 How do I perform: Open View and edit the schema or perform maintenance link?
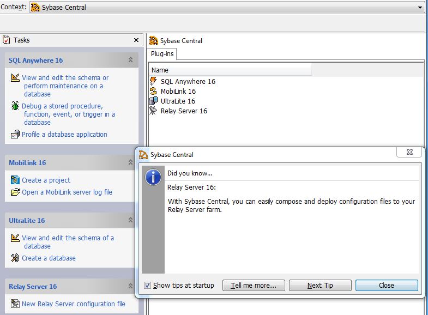pyautogui.click(x=65, y=86)
